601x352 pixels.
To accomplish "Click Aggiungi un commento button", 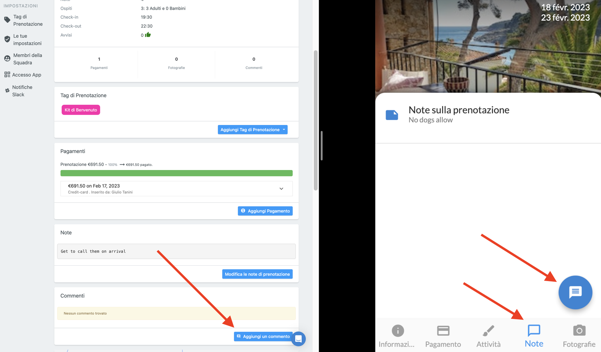I will (x=263, y=337).
